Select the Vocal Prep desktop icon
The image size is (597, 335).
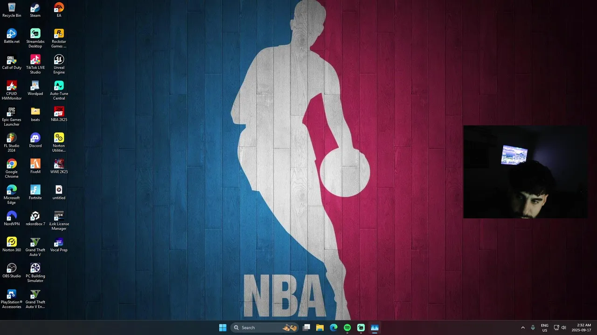59,245
